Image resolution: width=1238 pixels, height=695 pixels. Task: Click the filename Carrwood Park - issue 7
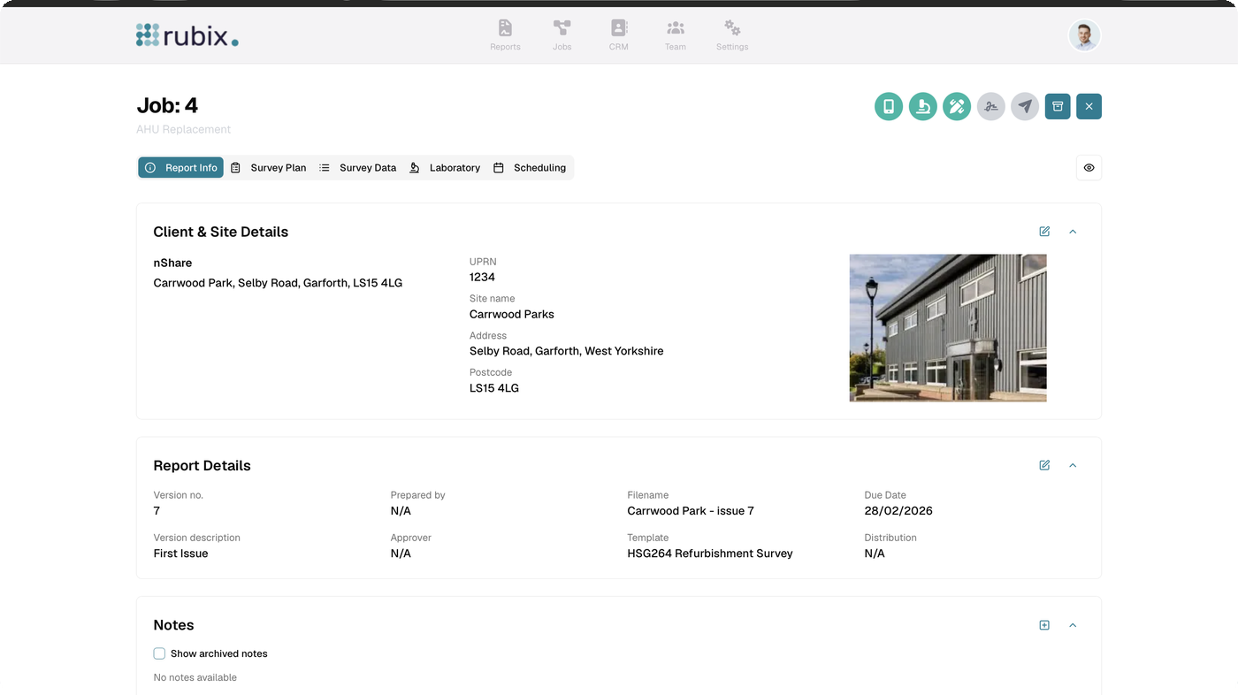[691, 511]
